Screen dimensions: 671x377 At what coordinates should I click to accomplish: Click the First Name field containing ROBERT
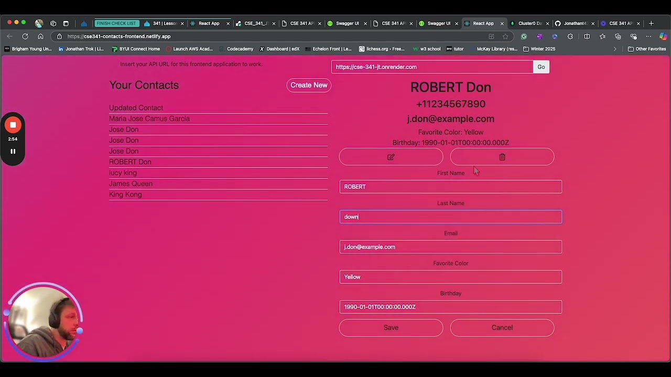click(451, 187)
